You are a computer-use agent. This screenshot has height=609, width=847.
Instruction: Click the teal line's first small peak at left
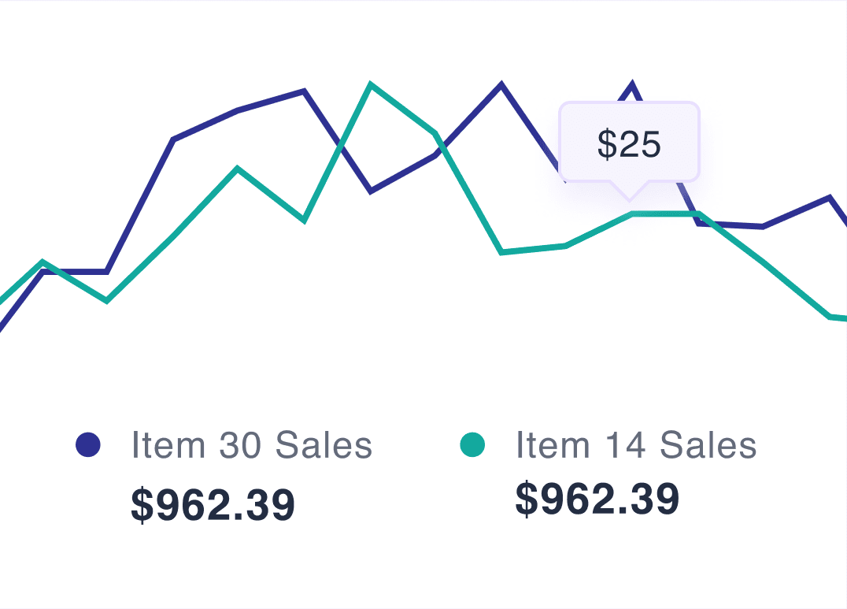(x=43, y=261)
